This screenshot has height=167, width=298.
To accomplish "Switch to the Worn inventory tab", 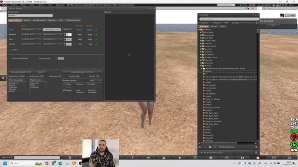I will [x=223, y=26].
